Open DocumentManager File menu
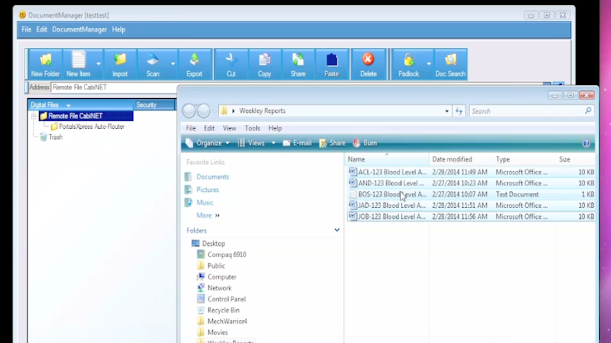This screenshot has width=611, height=343. pyautogui.click(x=26, y=29)
